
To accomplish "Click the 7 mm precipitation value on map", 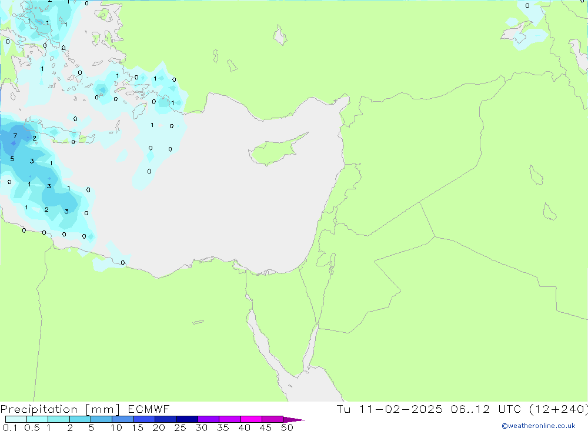I will coord(15,136).
